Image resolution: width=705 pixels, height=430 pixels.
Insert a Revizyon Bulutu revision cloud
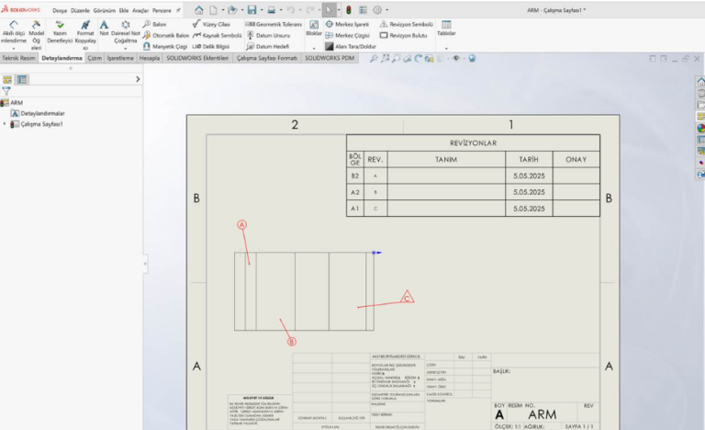(403, 35)
